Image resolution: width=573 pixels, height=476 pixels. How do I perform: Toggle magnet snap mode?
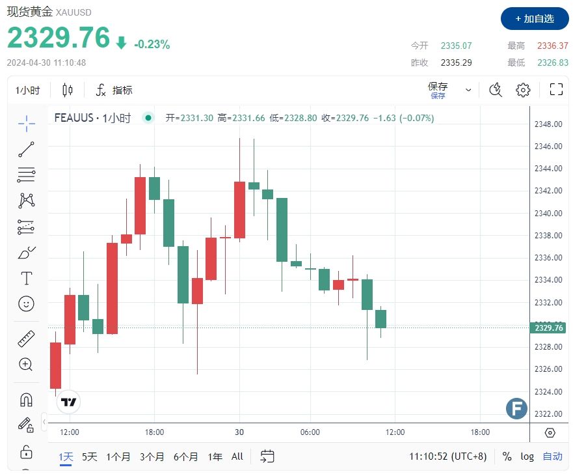click(27, 399)
